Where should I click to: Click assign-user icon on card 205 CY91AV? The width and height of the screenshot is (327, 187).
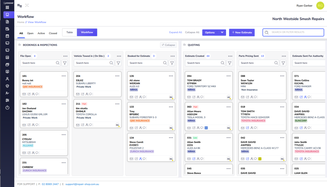(x=33, y=153)
